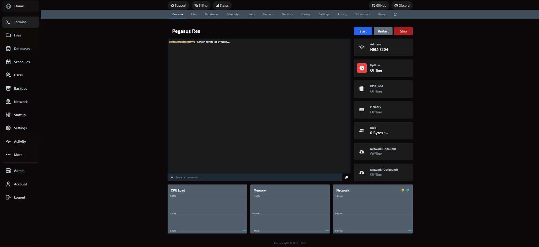Expand the More menu in sidebar
Image resolution: width=539 pixels, height=247 pixels.
click(x=21, y=155)
